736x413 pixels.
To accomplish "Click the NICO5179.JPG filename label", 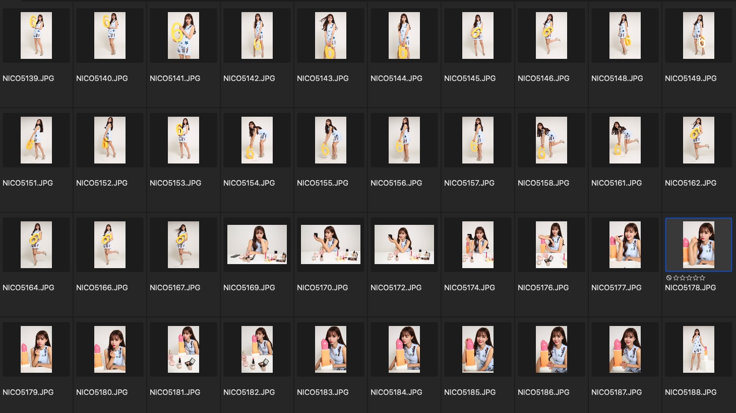I will 28,392.
